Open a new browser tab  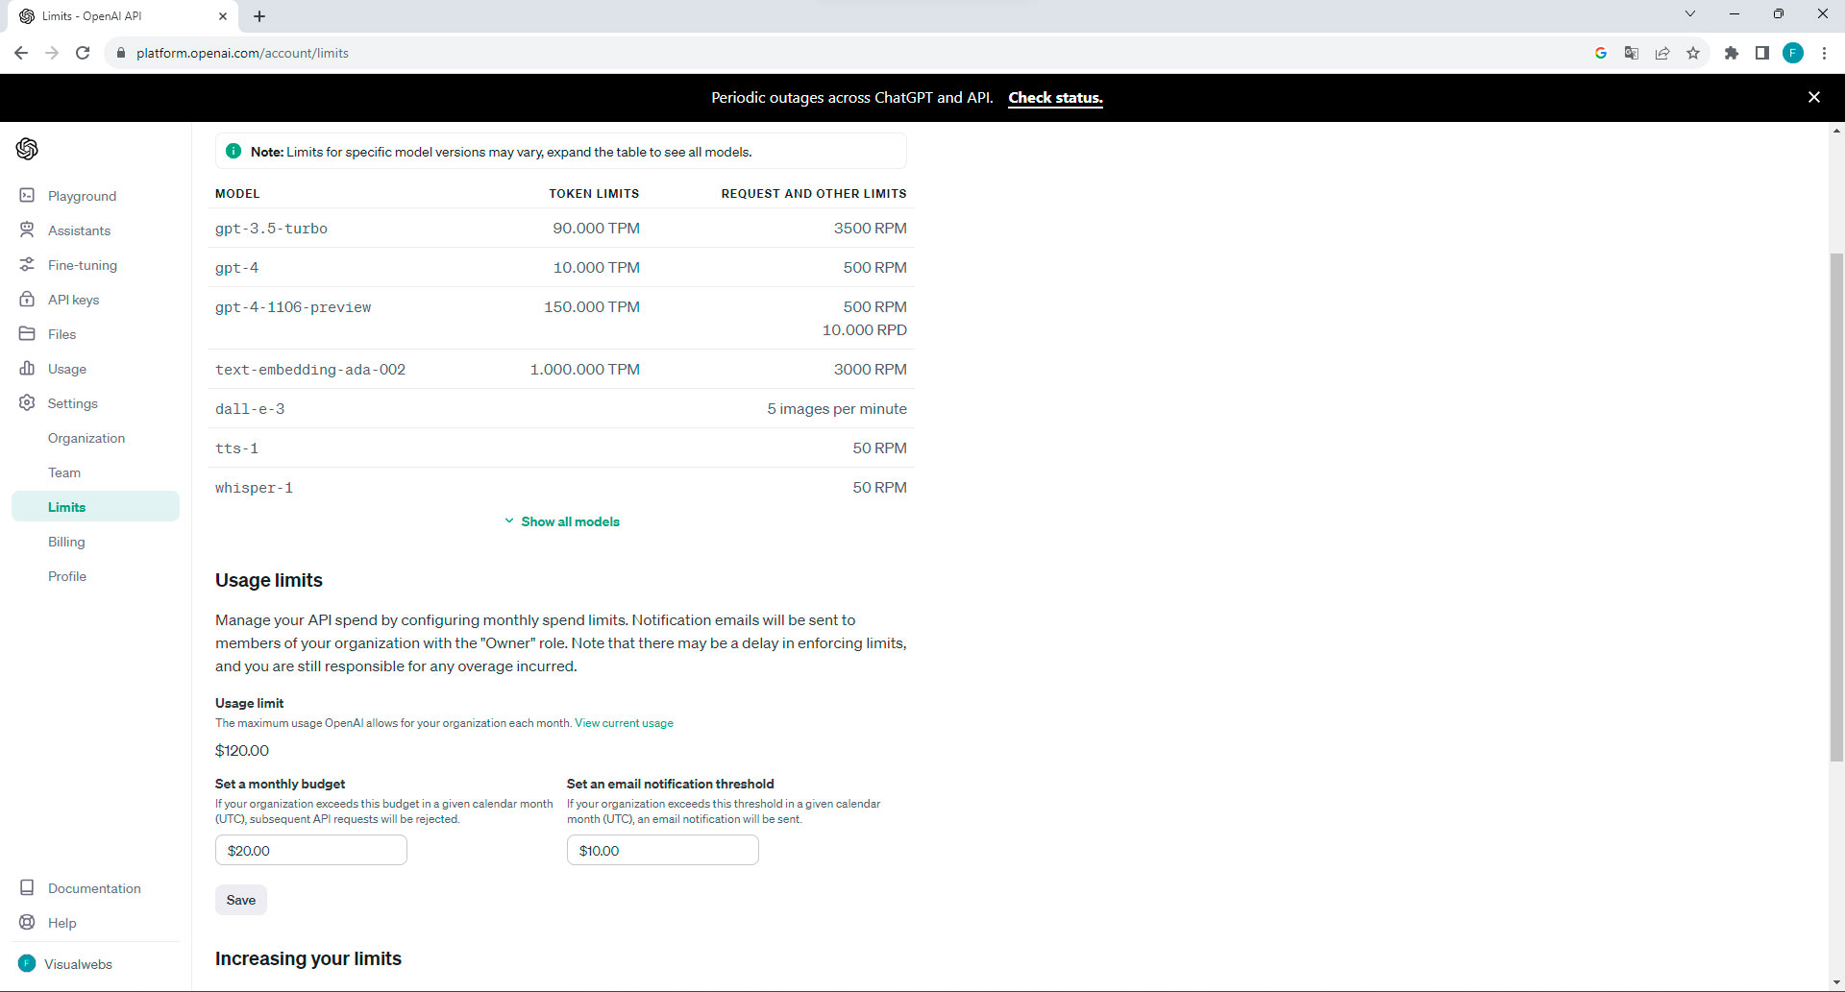pyautogui.click(x=259, y=16)
